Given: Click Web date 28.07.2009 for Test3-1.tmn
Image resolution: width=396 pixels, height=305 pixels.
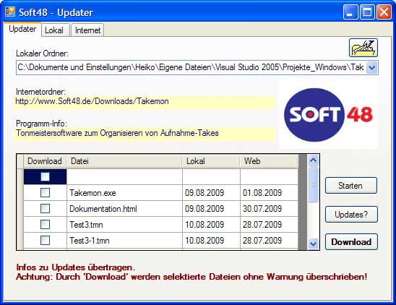Looking at the screenshot, I should [x=269, y=241].
